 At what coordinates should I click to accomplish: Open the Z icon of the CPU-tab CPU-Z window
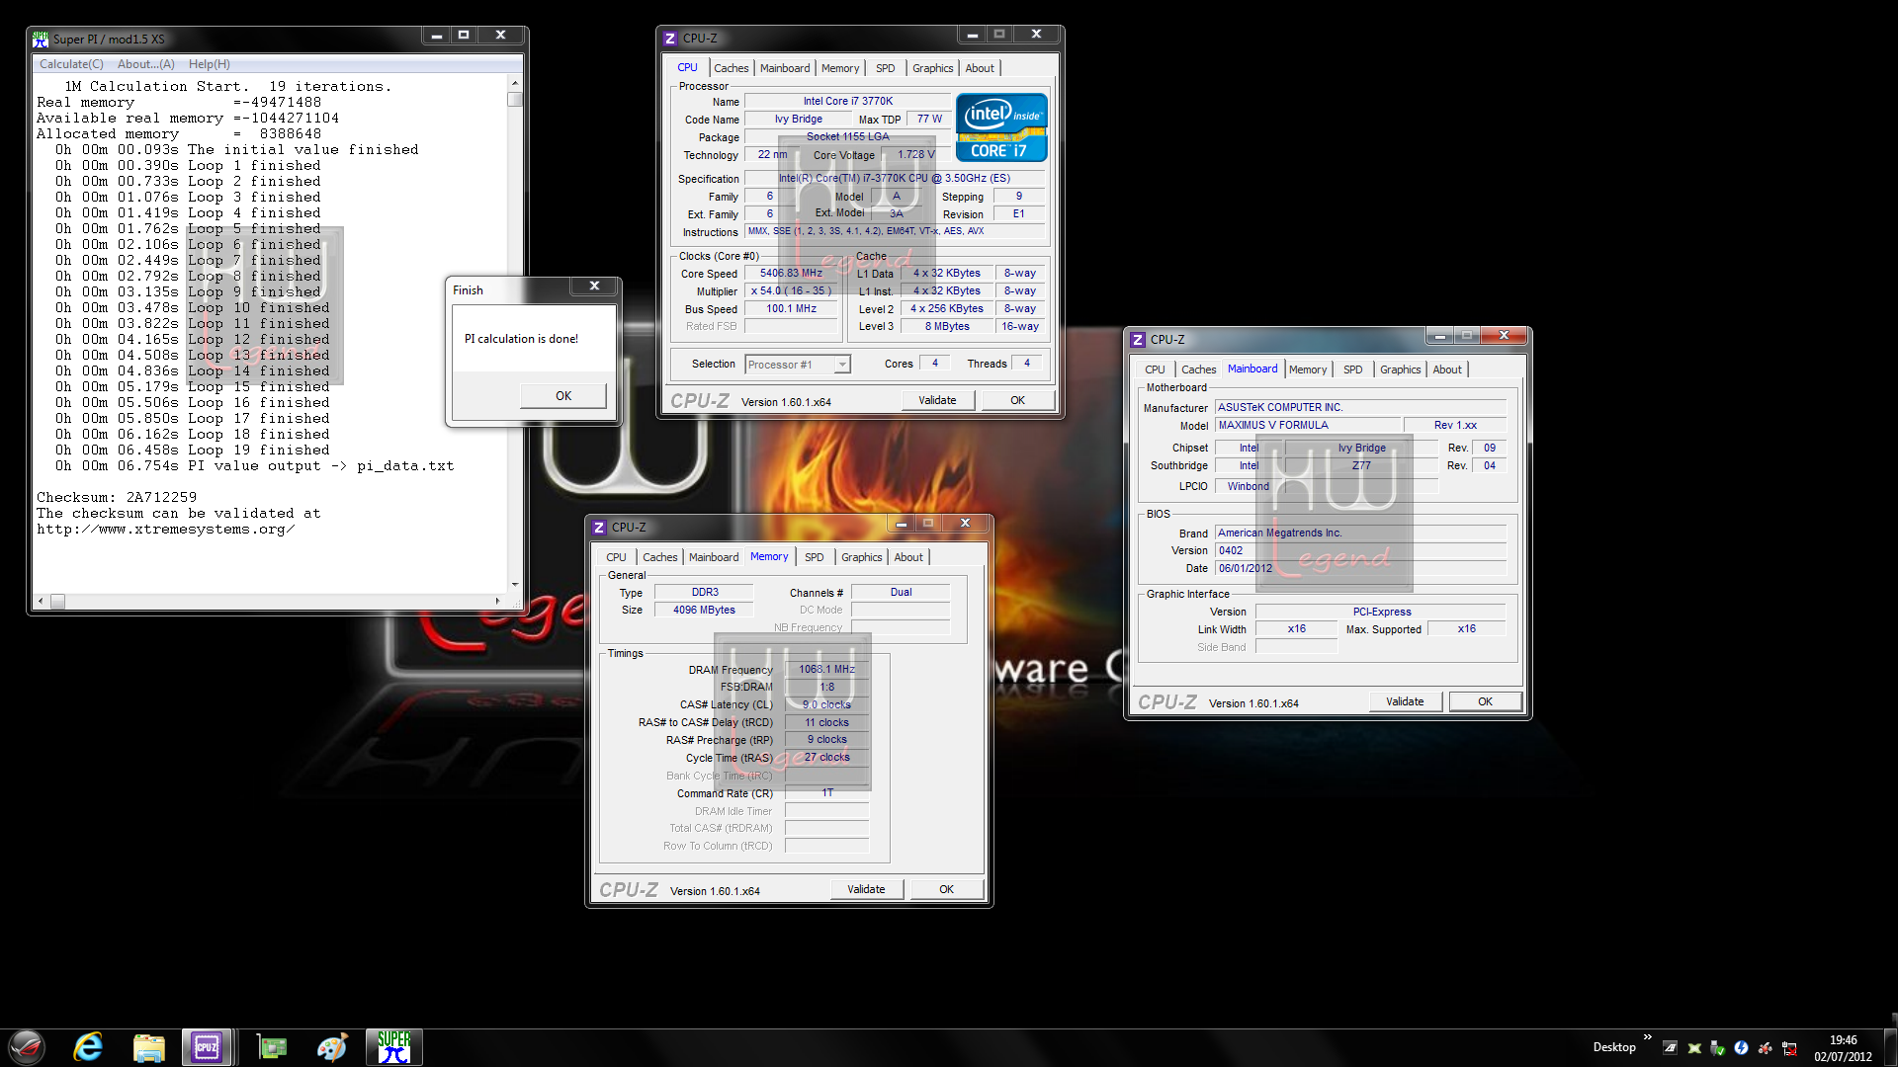click(x=670, y=39)
